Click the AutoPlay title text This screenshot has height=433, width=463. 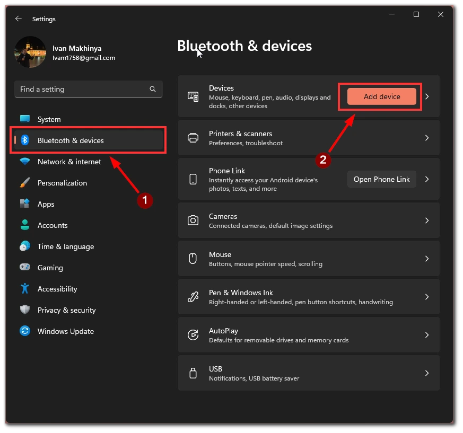coord(223,331)
